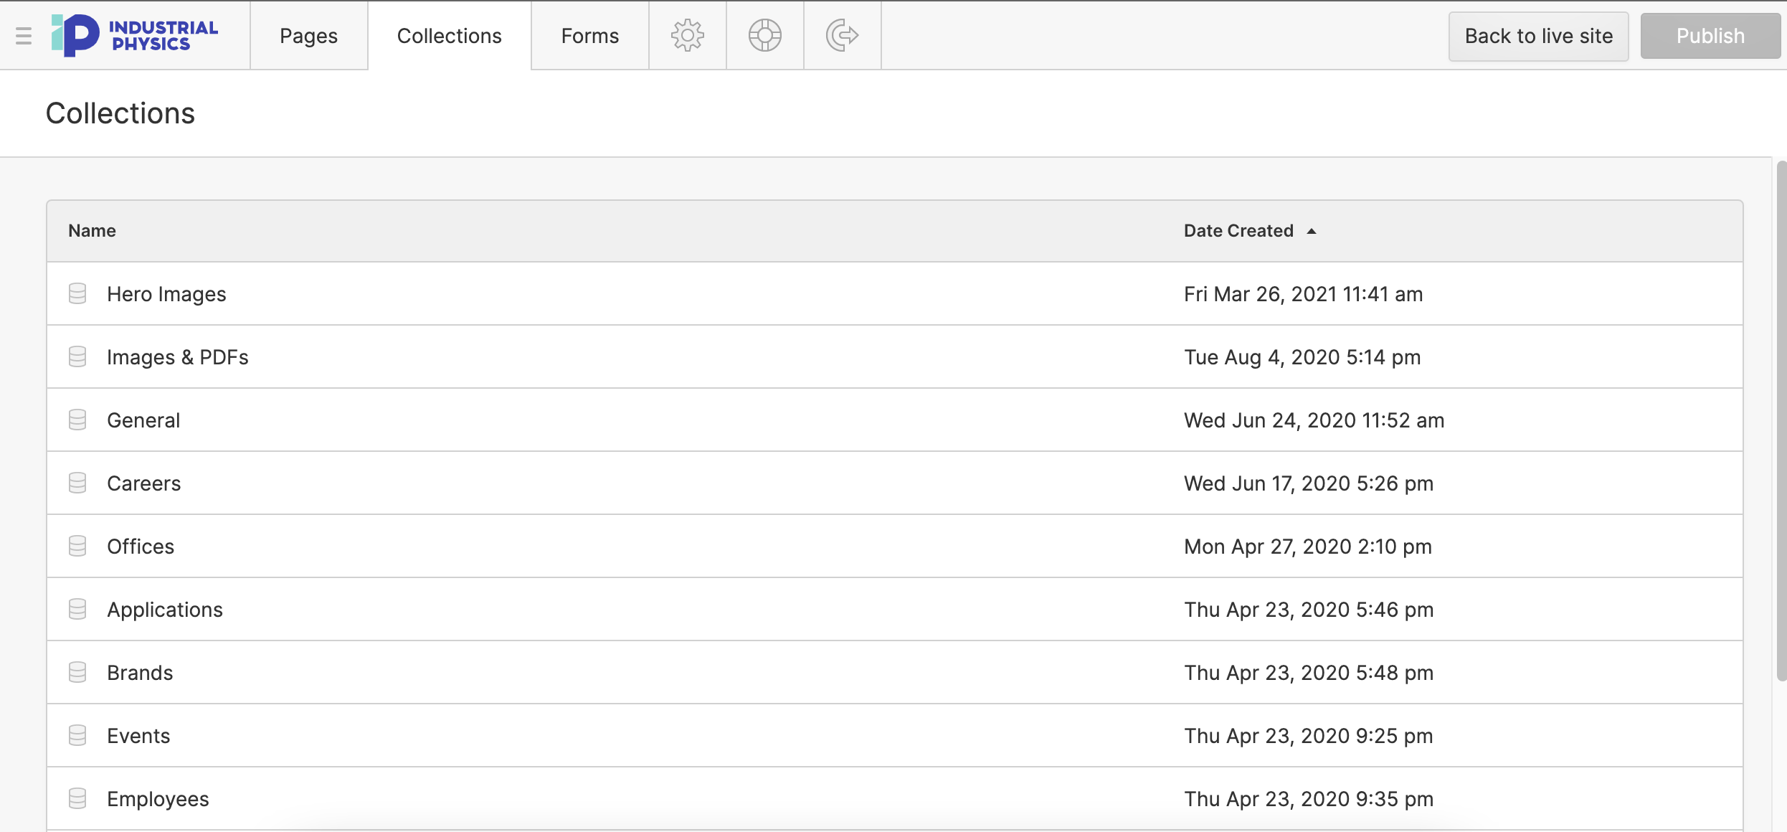Sort by the Name column header

92,231
